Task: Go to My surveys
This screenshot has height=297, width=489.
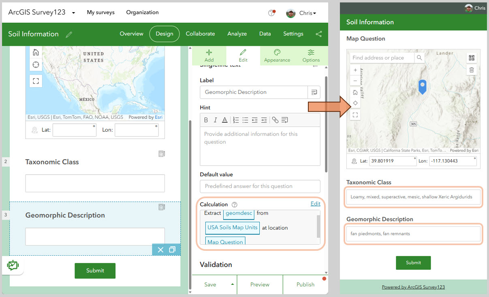Action: (x=100, y=12)
